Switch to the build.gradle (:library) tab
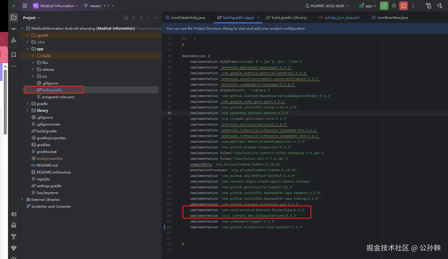The width and height of the screenshot is (448, 259). point(286,17)
